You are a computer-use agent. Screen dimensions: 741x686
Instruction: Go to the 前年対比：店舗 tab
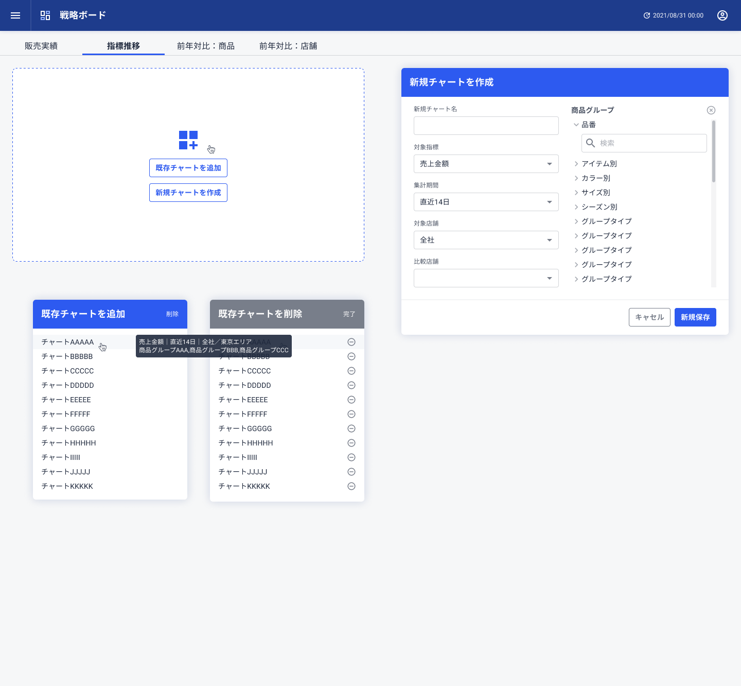[x=288, y=46]
